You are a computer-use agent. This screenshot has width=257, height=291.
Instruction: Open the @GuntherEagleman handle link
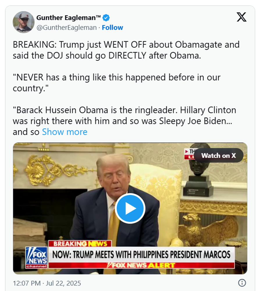point(67,27)
